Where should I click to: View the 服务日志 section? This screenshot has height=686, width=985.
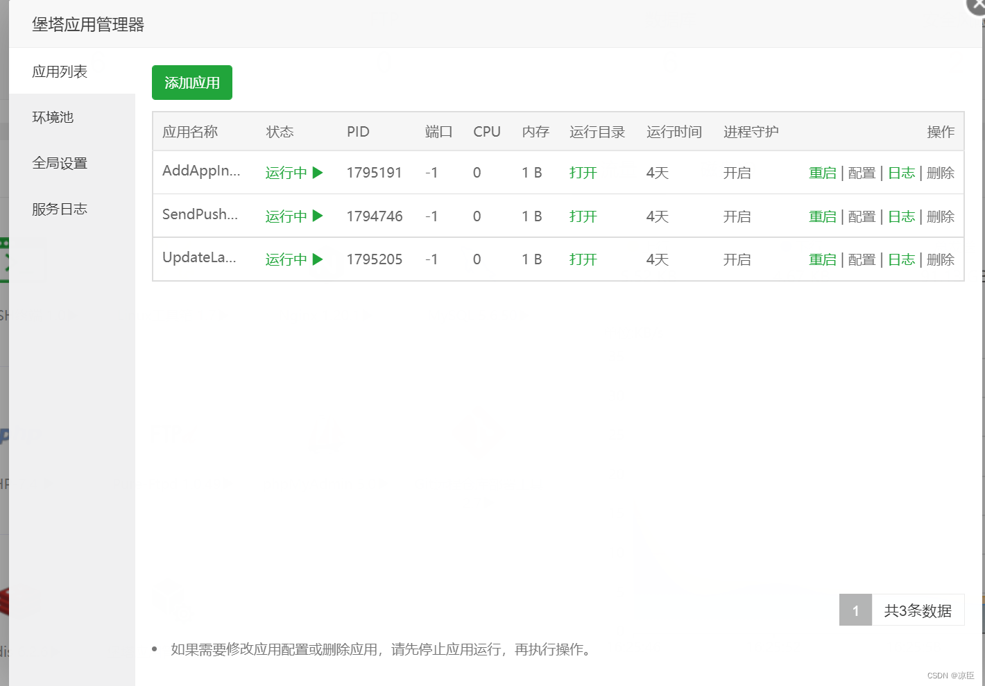(60, 208)
